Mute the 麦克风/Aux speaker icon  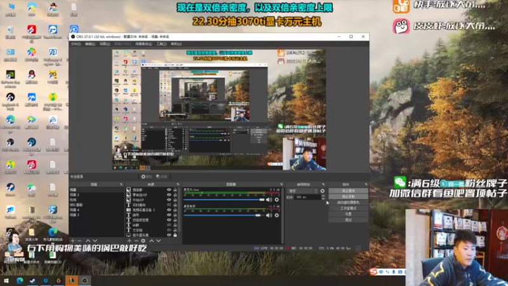coord(269,200)
